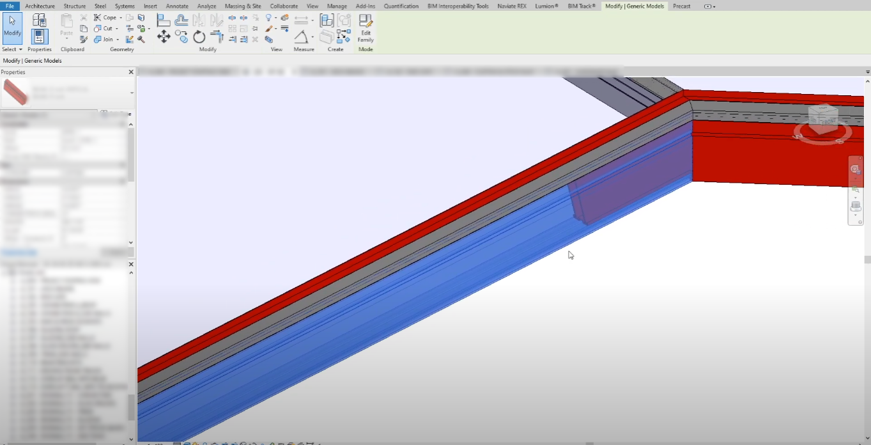Open the File menu
871x445 pixels.
tap(10, 6)
